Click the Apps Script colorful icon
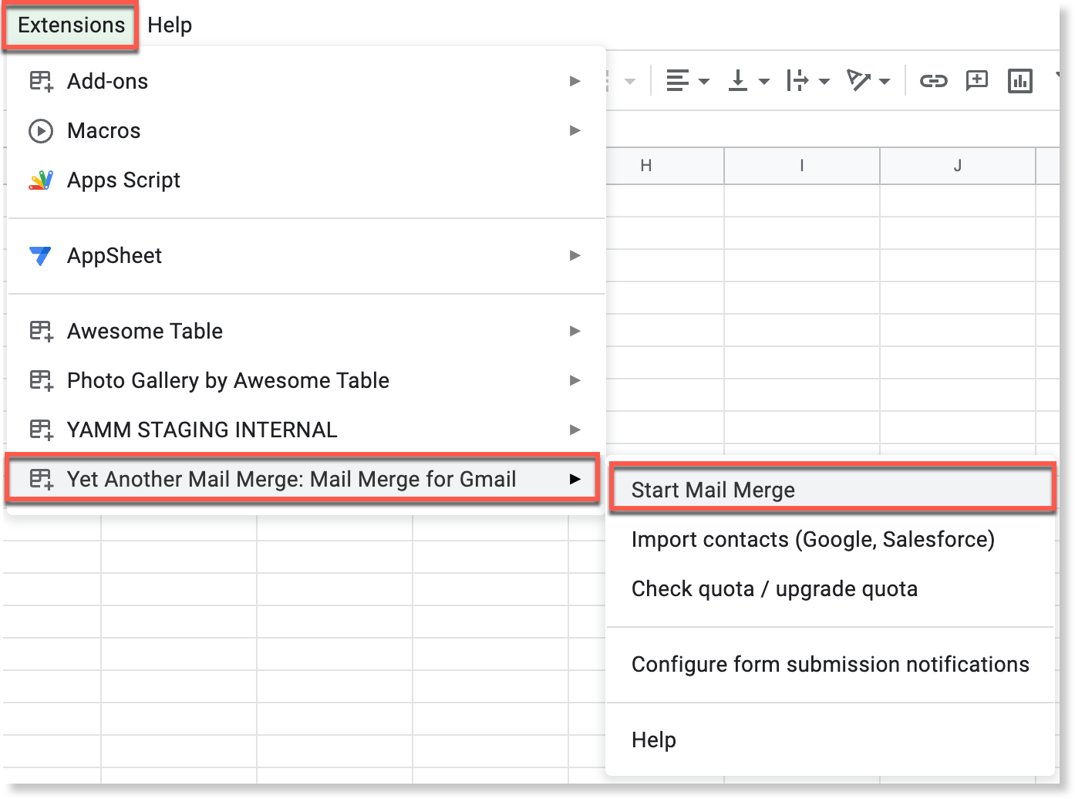The height and width of the screenshot is (799, 1075). (41, 180)
